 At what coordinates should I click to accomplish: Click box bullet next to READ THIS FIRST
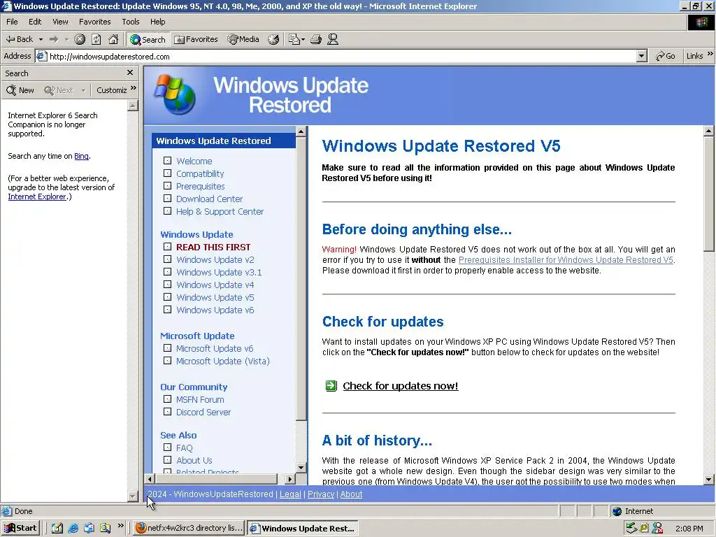(168, 247)
